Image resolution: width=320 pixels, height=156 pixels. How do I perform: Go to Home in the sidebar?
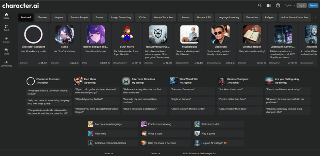click(6, 16)
